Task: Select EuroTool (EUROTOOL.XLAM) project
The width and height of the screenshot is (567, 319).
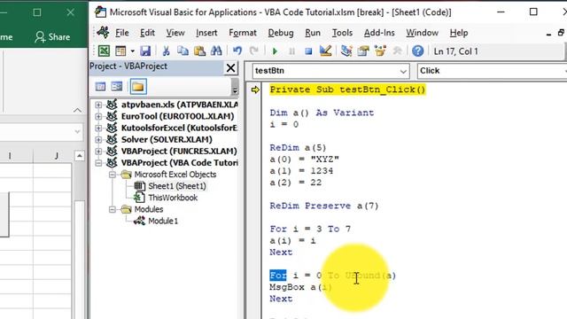Action: (177, 116)
